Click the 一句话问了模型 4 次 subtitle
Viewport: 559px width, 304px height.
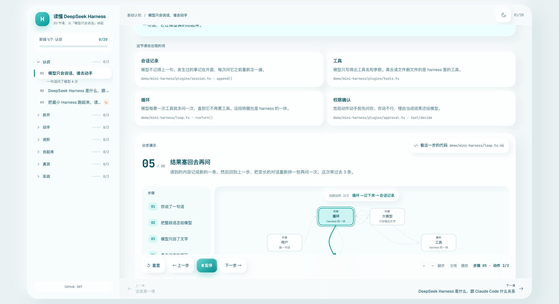62,82
